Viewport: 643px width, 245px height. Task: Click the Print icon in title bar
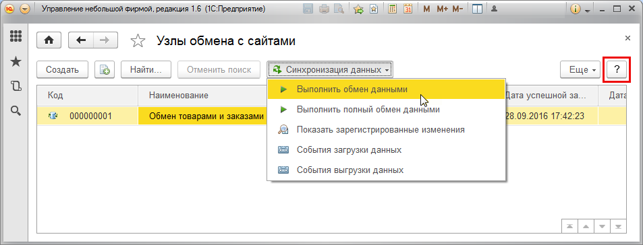point(325,9)
